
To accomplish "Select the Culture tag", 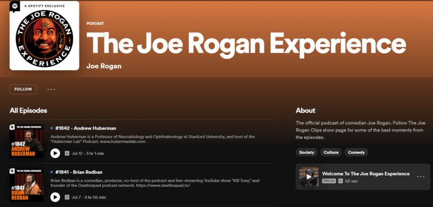I will tap(331, 152).
